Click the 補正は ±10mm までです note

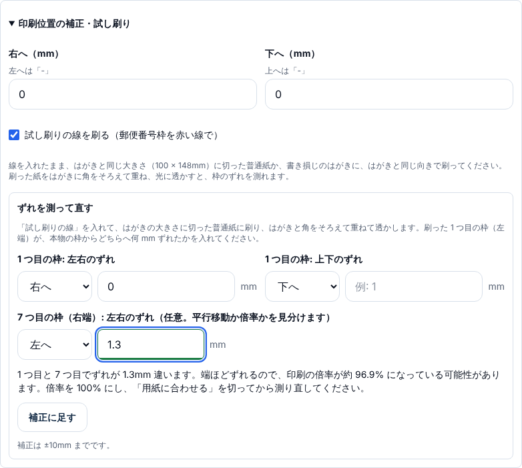pyautogui.click(x=64, y=445)
